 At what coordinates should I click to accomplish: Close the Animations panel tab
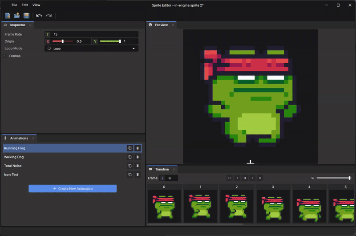[x=33, y=138]
